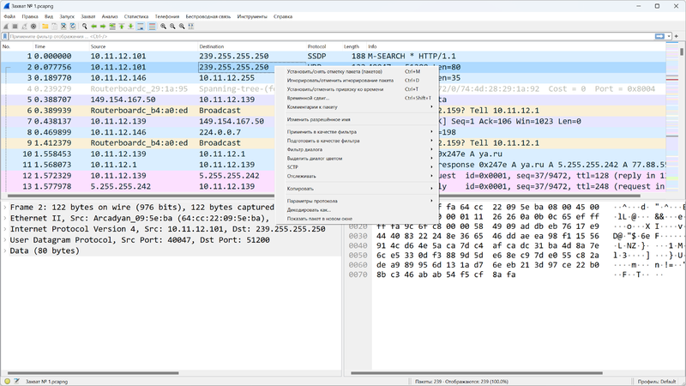The width and height of the screenshot is (686, 386).
Task: Reset text zoom to normal size icon
Action: click(x=182, y=27)
